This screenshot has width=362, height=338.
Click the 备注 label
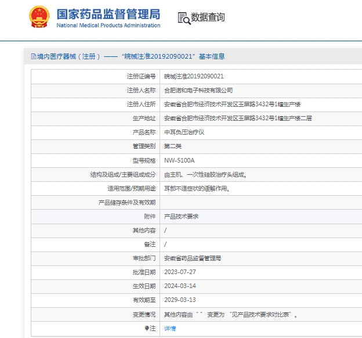(x=150, y=244)
